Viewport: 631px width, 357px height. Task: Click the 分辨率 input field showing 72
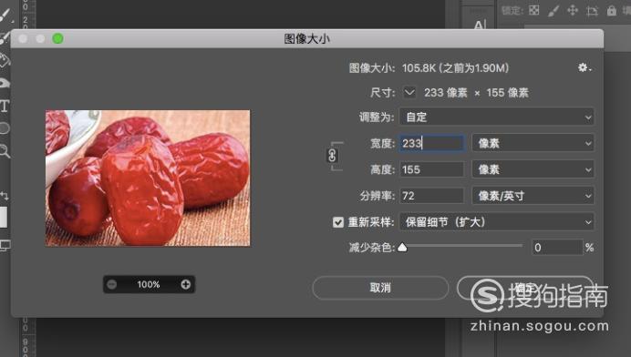(x=432, y=196)
